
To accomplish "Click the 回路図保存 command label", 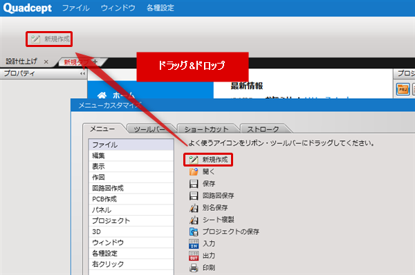I will (x=219, y=196).
